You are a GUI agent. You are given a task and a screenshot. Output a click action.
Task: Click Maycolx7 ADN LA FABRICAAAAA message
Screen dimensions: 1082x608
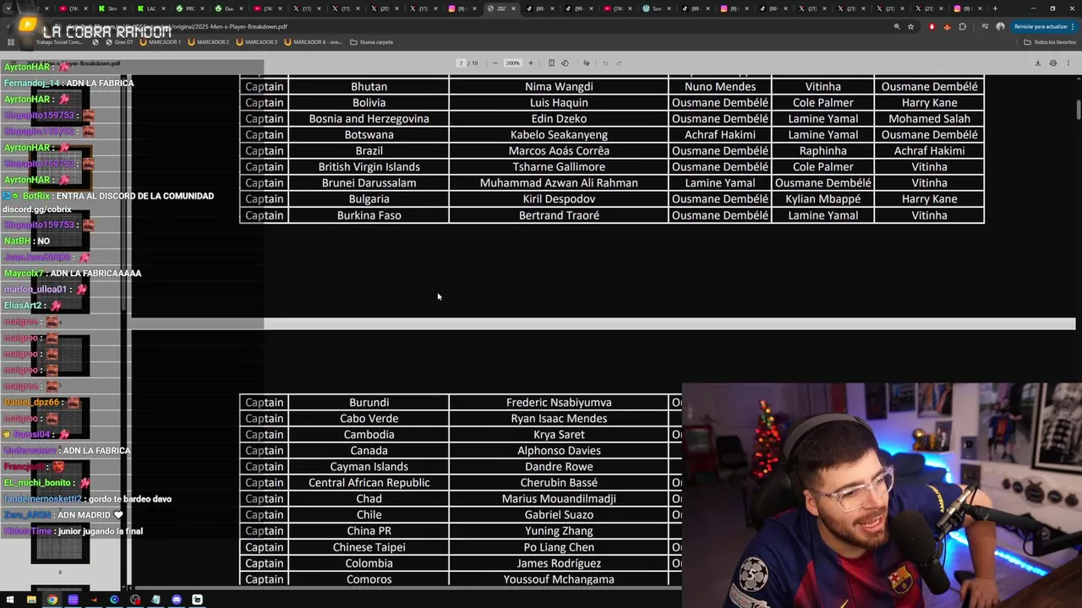coord(73,273)
